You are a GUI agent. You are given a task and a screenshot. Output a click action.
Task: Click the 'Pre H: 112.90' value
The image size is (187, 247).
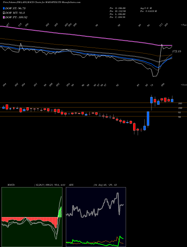pyautogui.click(x=117, y=11)
